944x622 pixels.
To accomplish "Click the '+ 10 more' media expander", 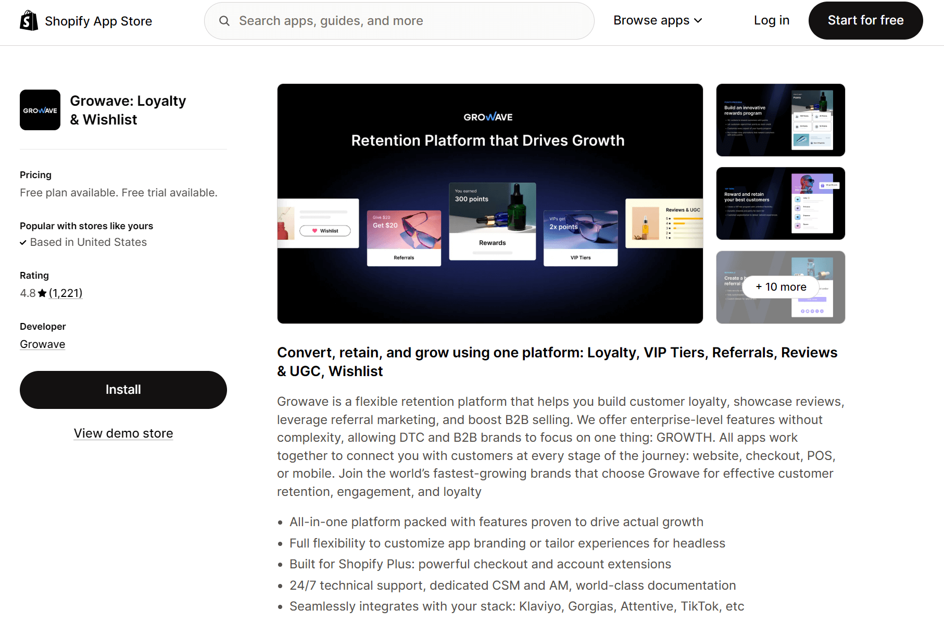I will [780, 287].
